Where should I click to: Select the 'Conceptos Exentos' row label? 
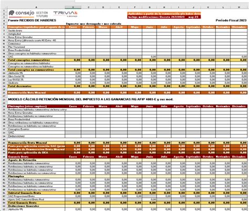[x=36, y=129]
